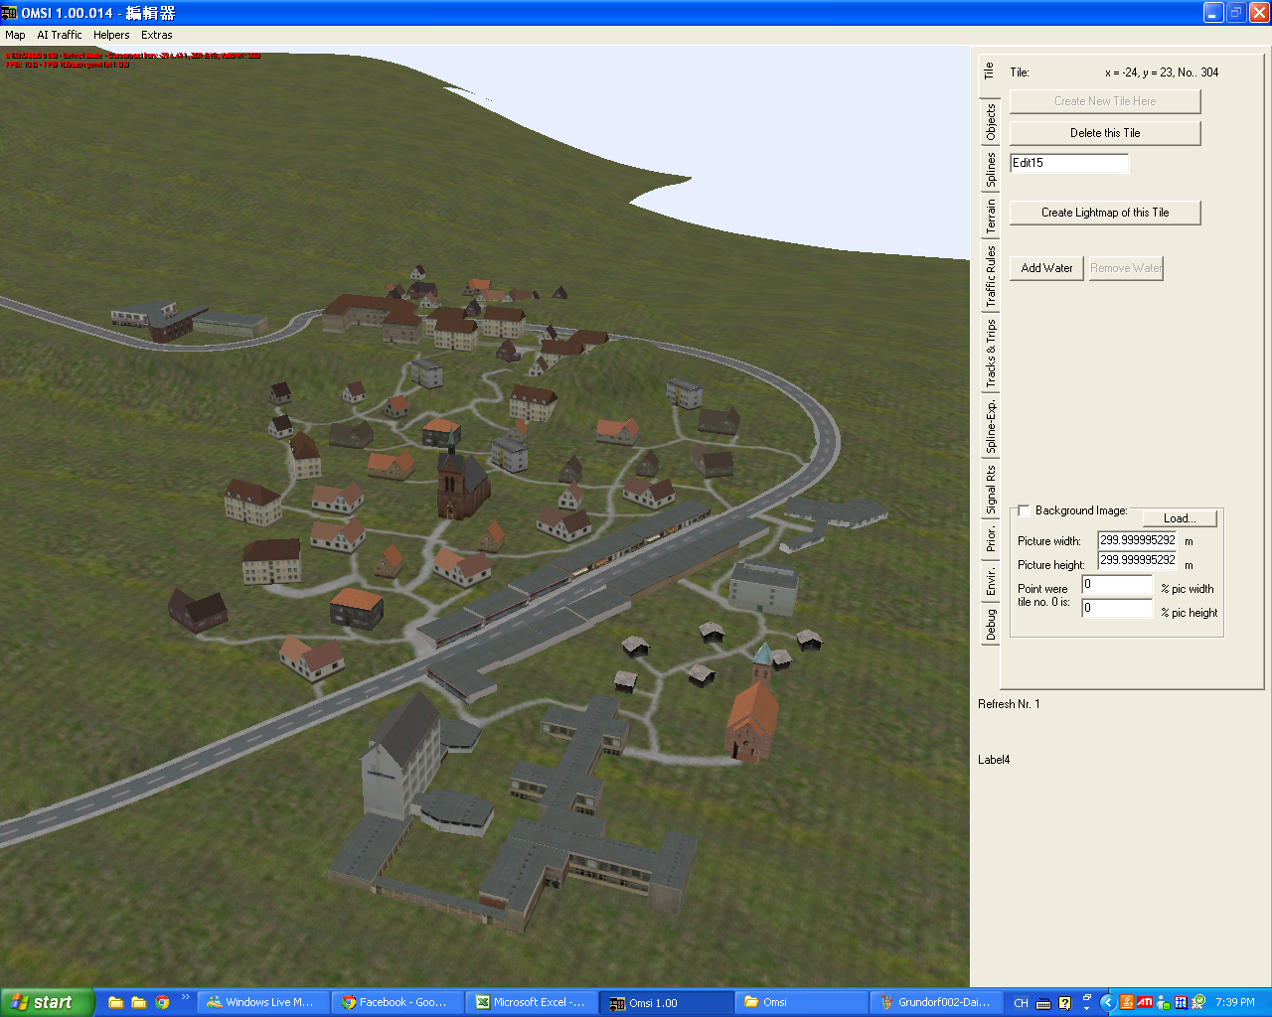Click the Chrome icon in Quick Launch
1272x1017 pixels.
(x=162, y=1002)
